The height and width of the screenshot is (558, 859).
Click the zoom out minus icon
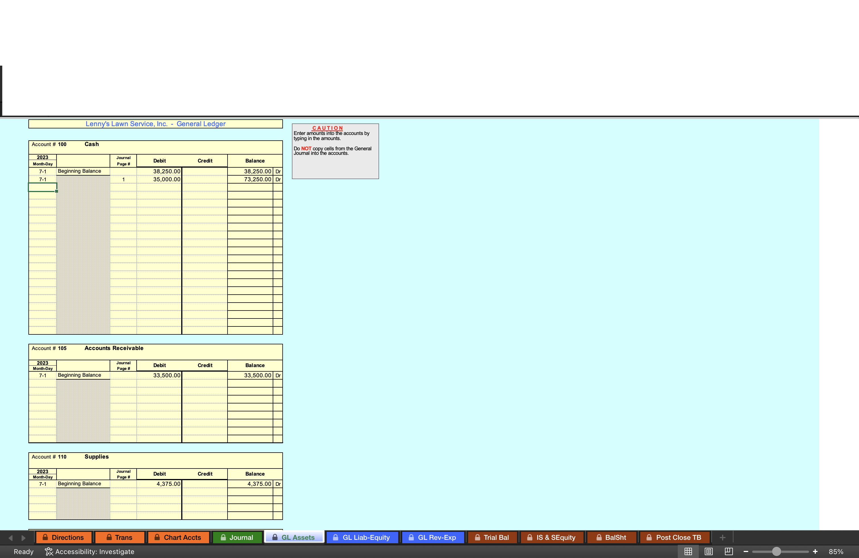(x=746, y=551)
